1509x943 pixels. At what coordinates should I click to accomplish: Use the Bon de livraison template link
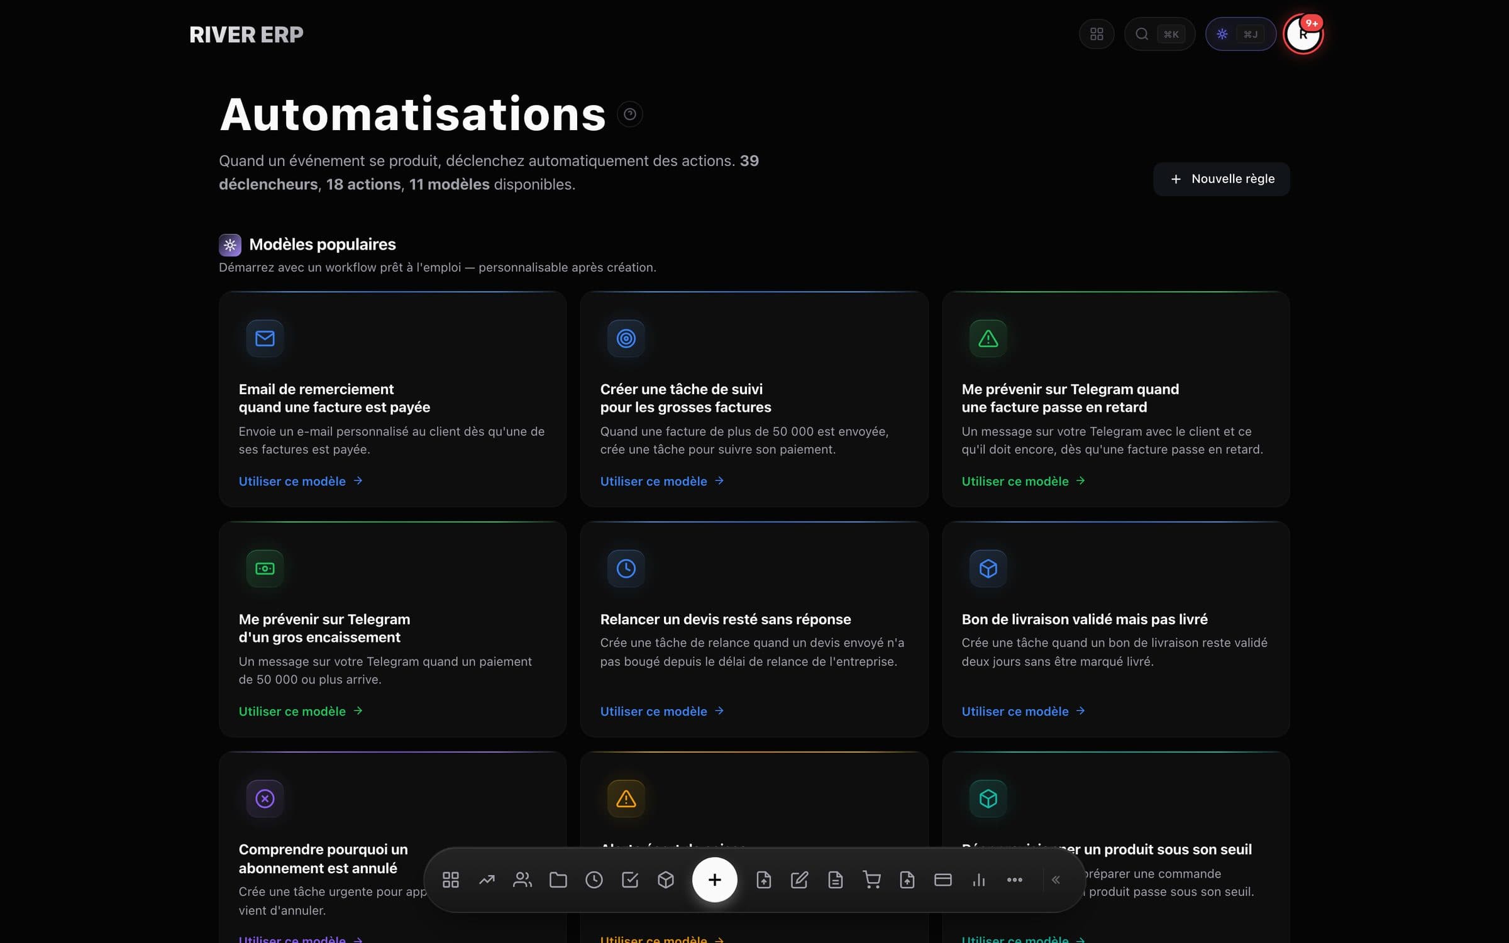click(1024, 711)
